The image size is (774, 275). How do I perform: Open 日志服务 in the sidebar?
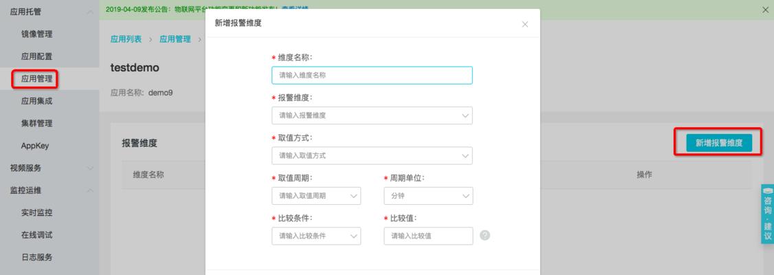pos(36,257)
